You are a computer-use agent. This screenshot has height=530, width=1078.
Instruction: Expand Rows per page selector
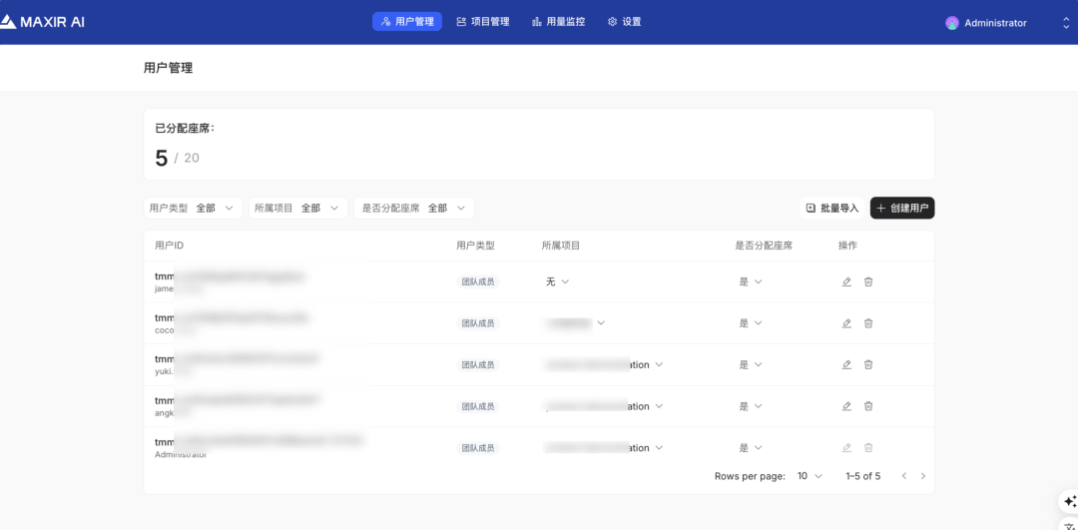[809, 476]
